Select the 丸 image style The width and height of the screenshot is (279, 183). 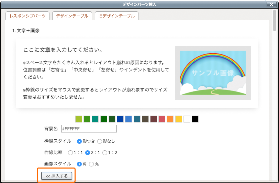pos(91,164)
